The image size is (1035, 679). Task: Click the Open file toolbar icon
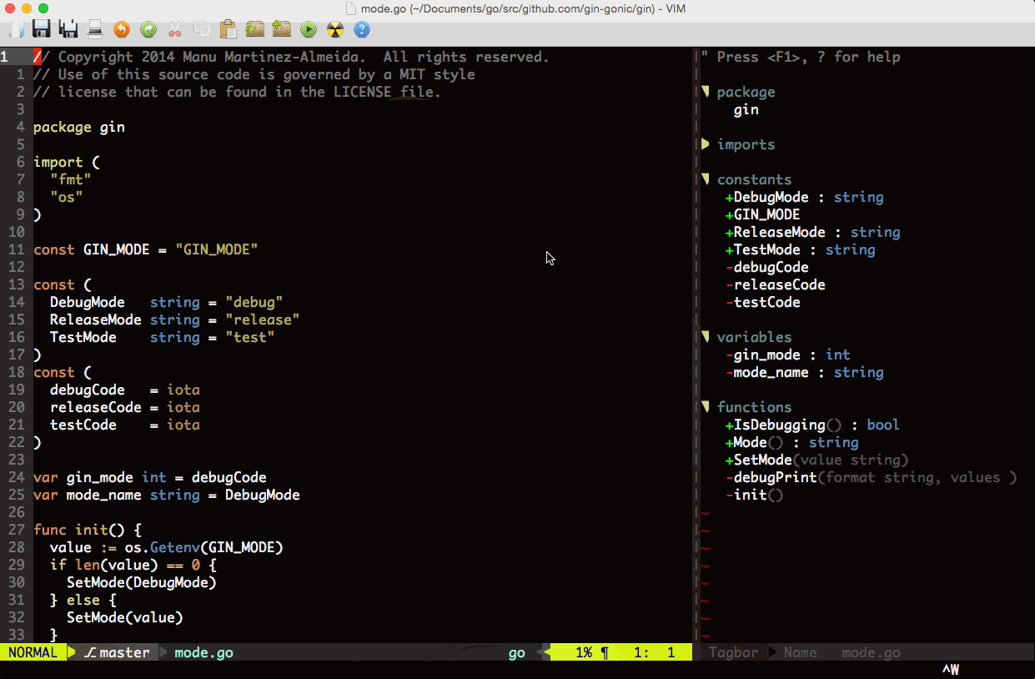point(16,30)
